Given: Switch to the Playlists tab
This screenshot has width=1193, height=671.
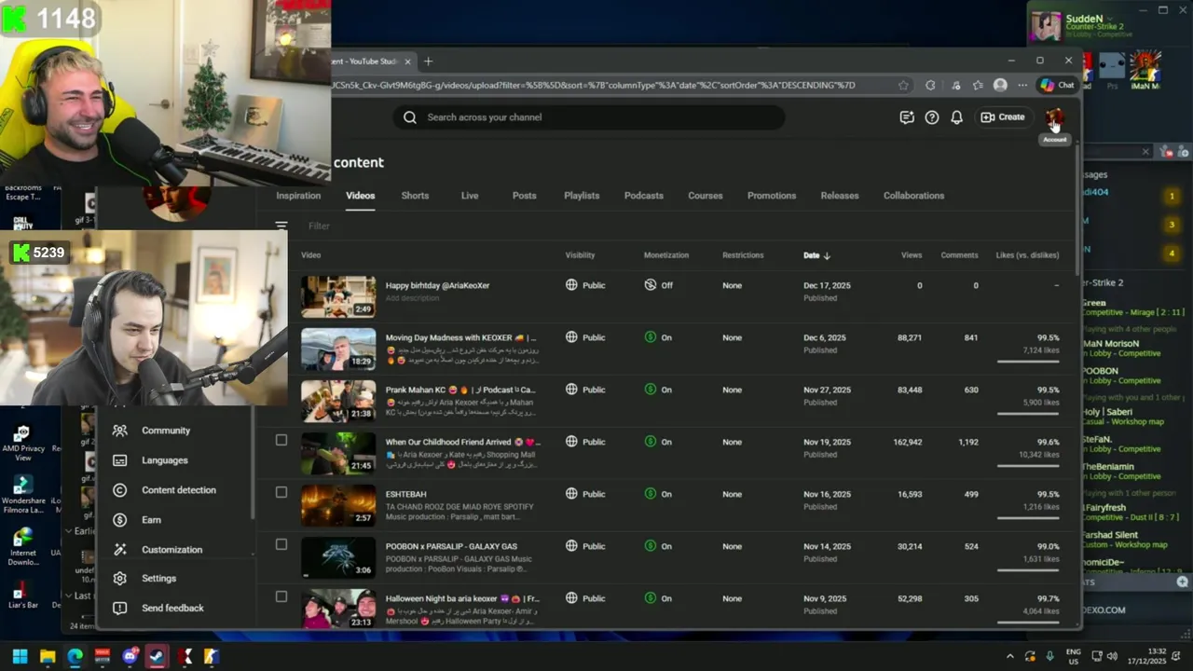Looking at the screenshot, I should (x=582, y=196).
